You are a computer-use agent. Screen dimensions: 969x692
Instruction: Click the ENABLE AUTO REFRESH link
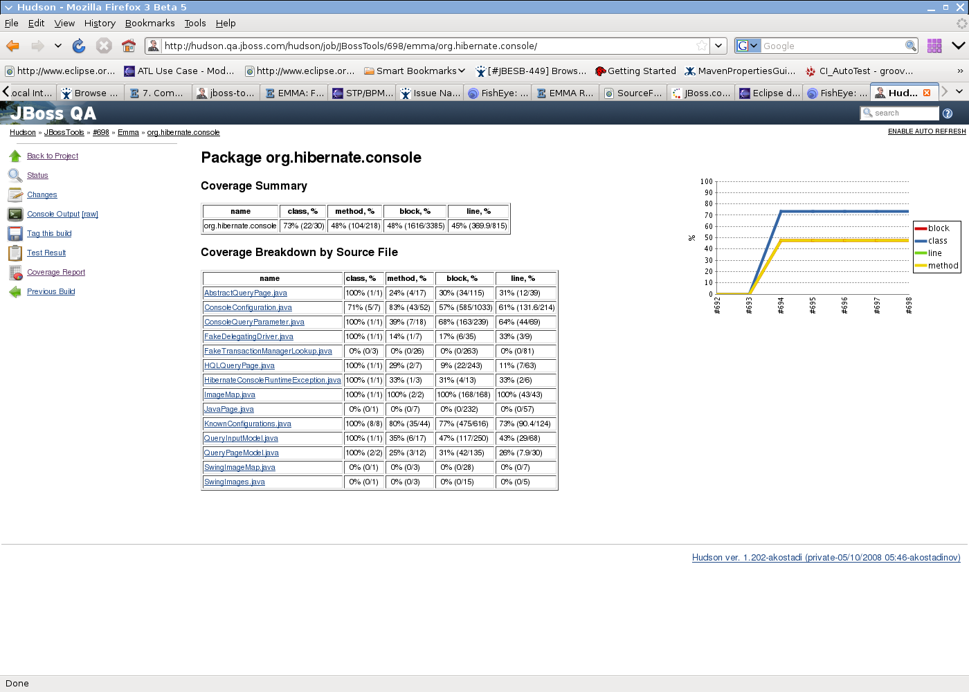click(927, 131)
